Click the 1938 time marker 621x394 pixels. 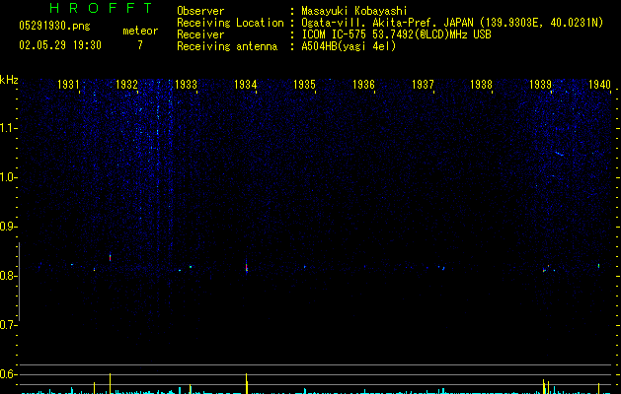(x=481, y=85)
